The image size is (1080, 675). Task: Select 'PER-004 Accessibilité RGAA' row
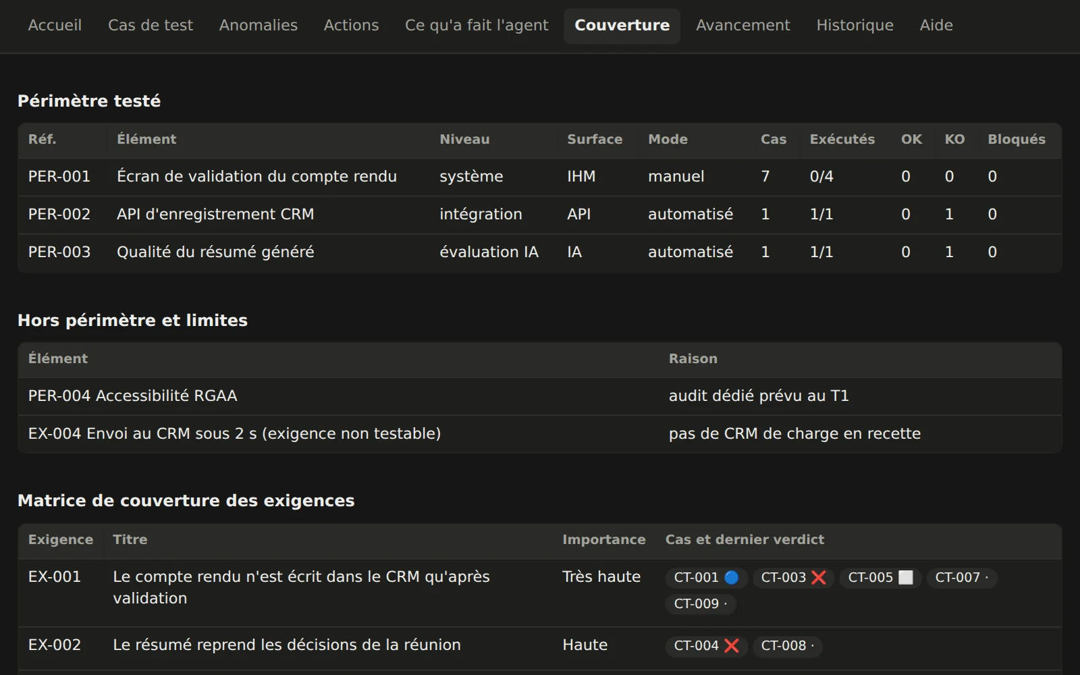click(539, 396)
